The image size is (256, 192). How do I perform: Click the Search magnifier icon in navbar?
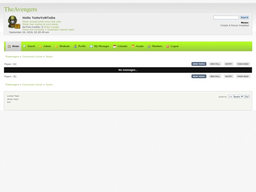pos(25,46)
